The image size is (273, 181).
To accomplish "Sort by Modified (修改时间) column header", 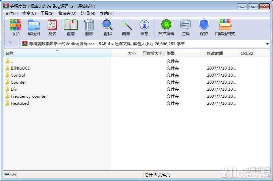I will (221, 53).
